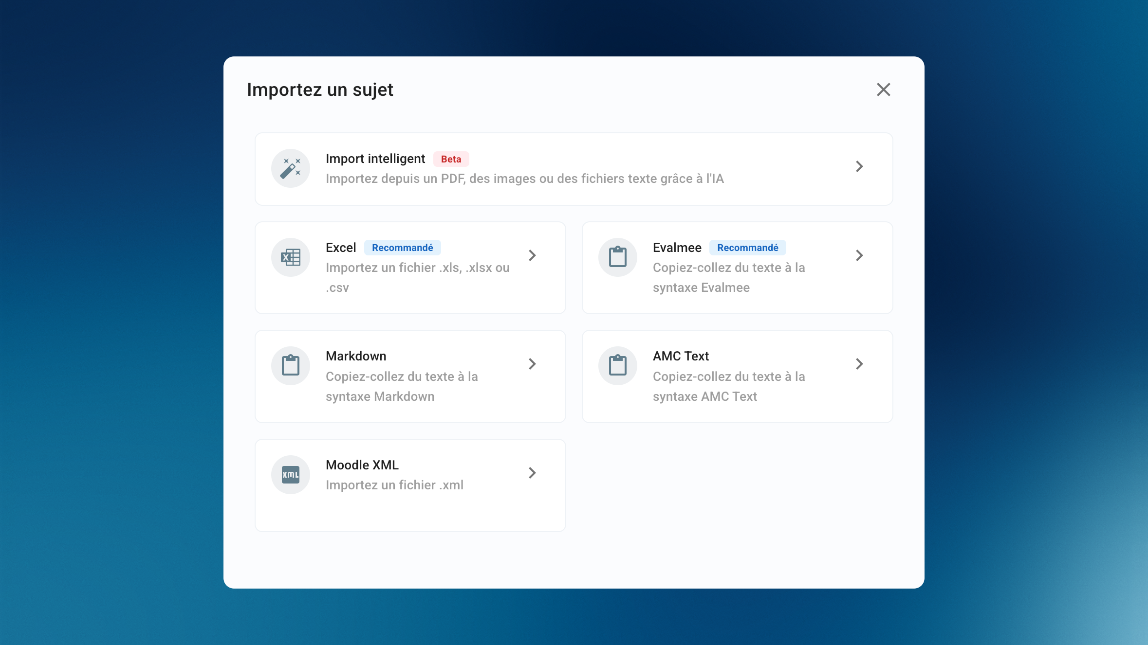Click the Recommandé badge next to Excel

tap(402, 248)
